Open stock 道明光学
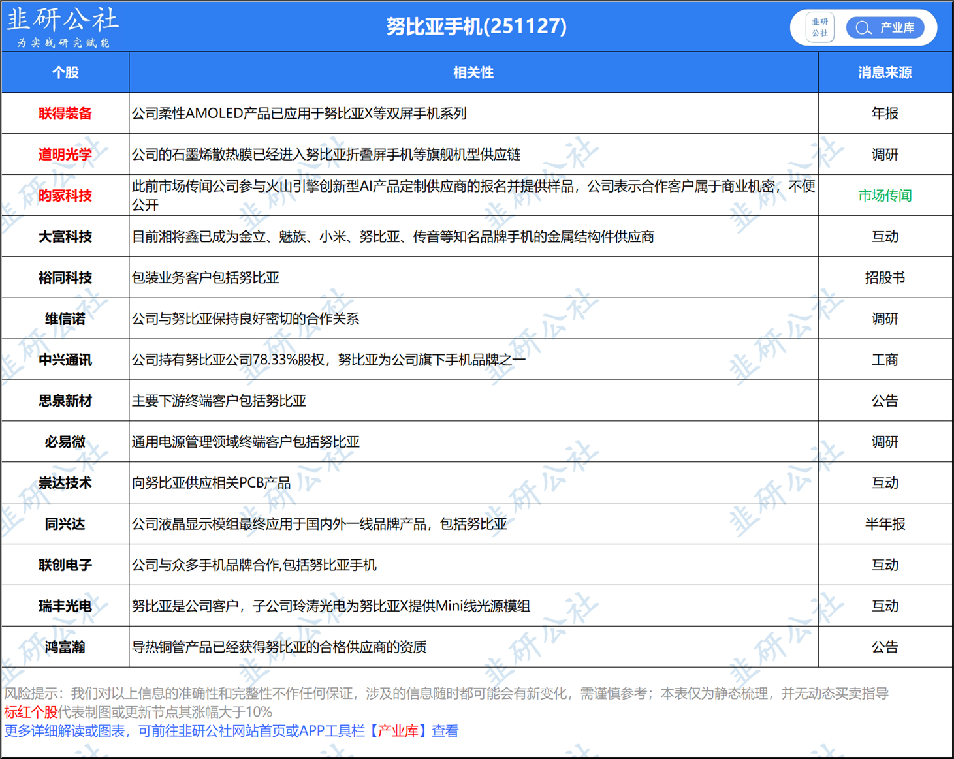This screenshot has width=954, height=759. pos(65,155)
